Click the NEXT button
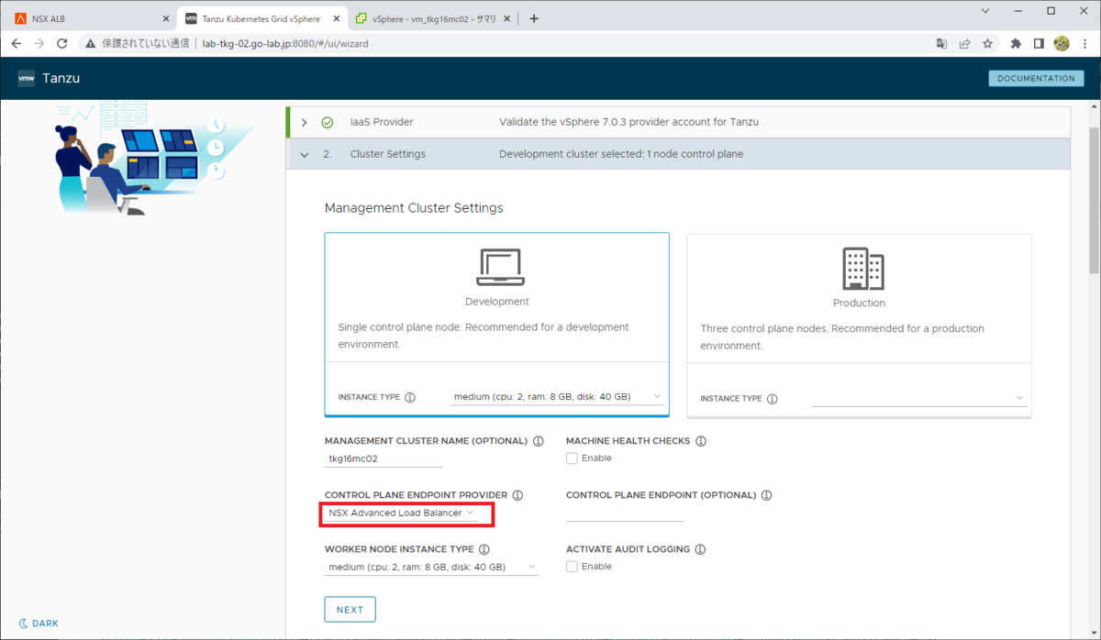The width and height of the screenshot is (1101, 640). [350, 610]
